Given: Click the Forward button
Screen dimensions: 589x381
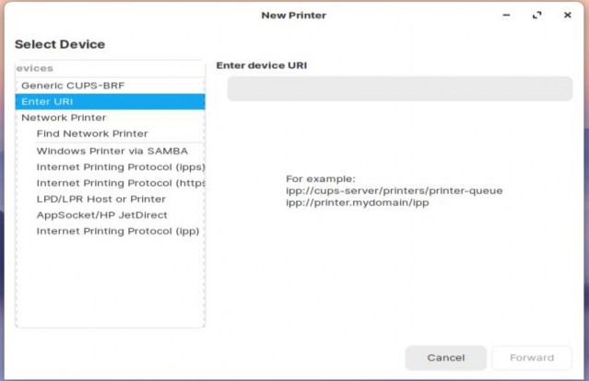Looking at the screenshot, I should (531, 357).
